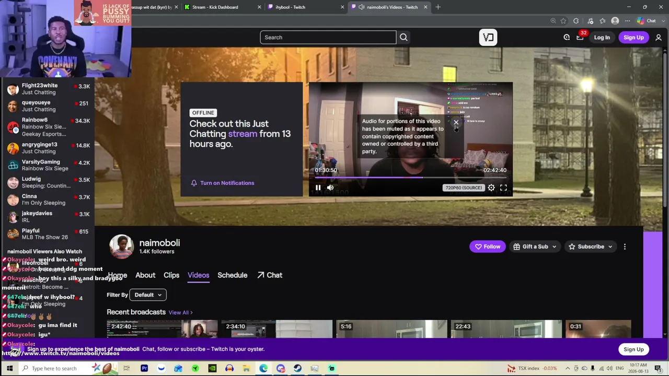The width and height of the screenshot is (669, 376).
Task: Switch to the Clips channel tab
Action: coord(171,275)
